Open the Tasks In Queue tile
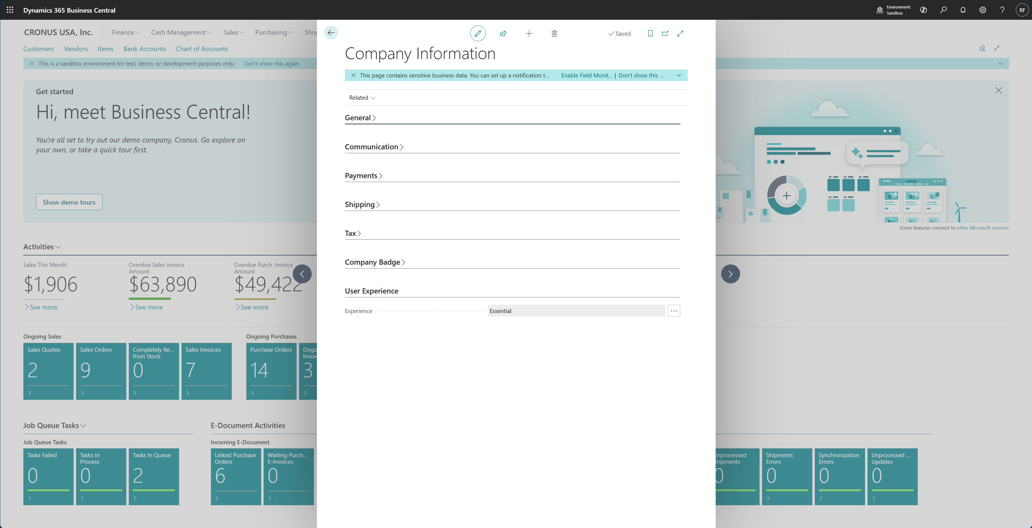 pos(154,477)
